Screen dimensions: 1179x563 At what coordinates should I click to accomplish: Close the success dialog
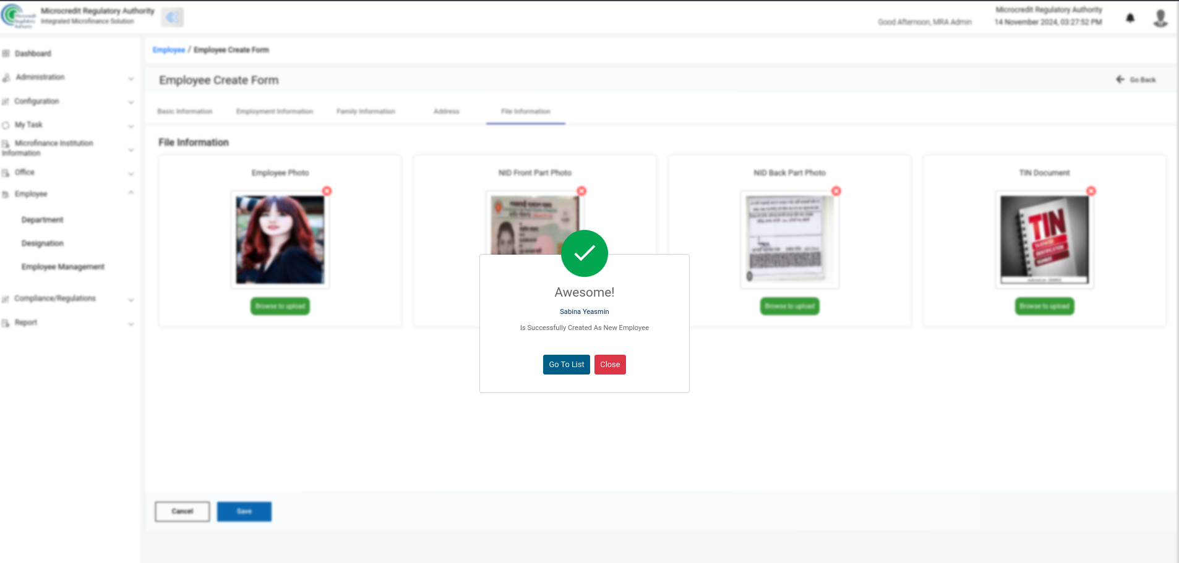[x=610, y=365]
